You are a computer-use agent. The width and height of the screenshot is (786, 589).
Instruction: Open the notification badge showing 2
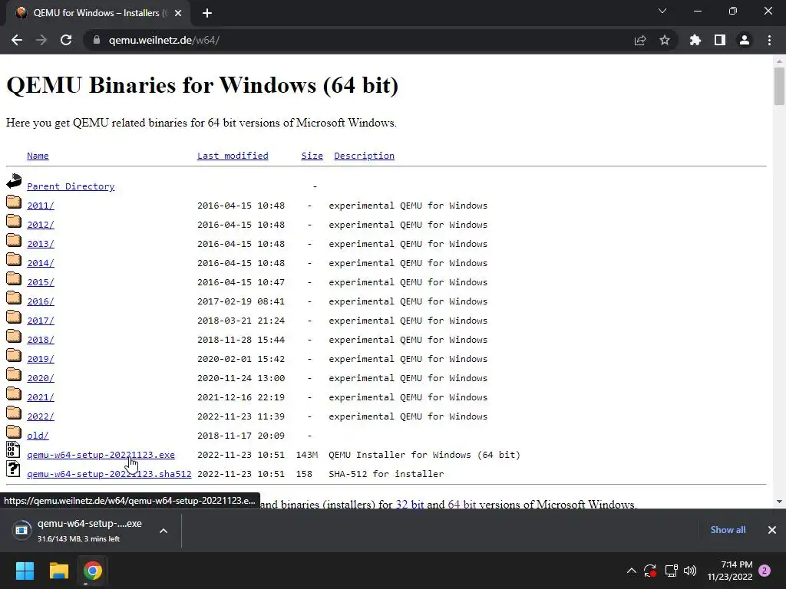(x=765, y=571)
